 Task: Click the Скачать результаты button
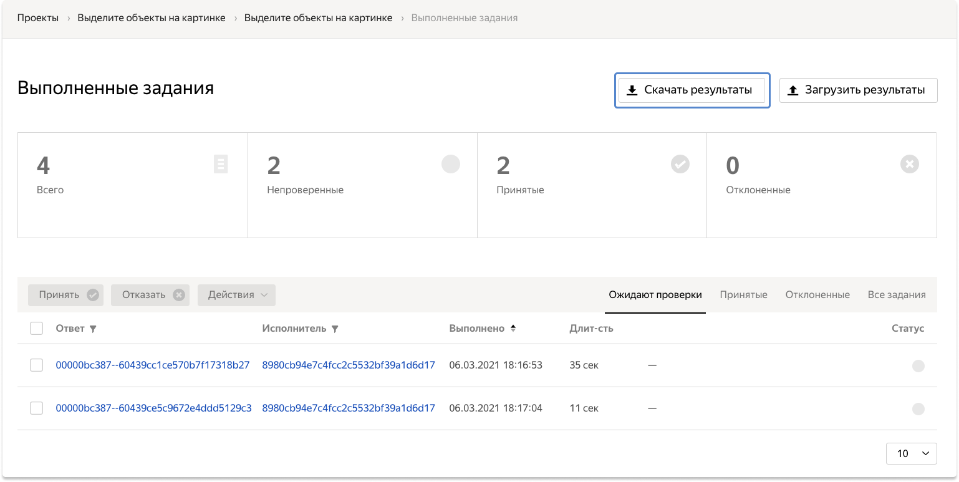pyautogui.click(x=692, y=90)
